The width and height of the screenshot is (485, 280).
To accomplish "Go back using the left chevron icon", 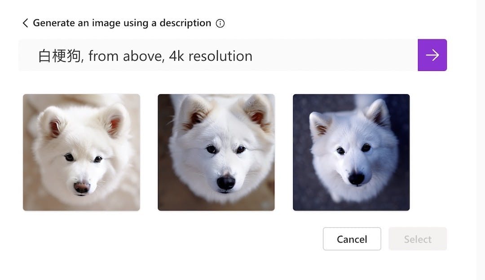I will [x=25, y=23].
